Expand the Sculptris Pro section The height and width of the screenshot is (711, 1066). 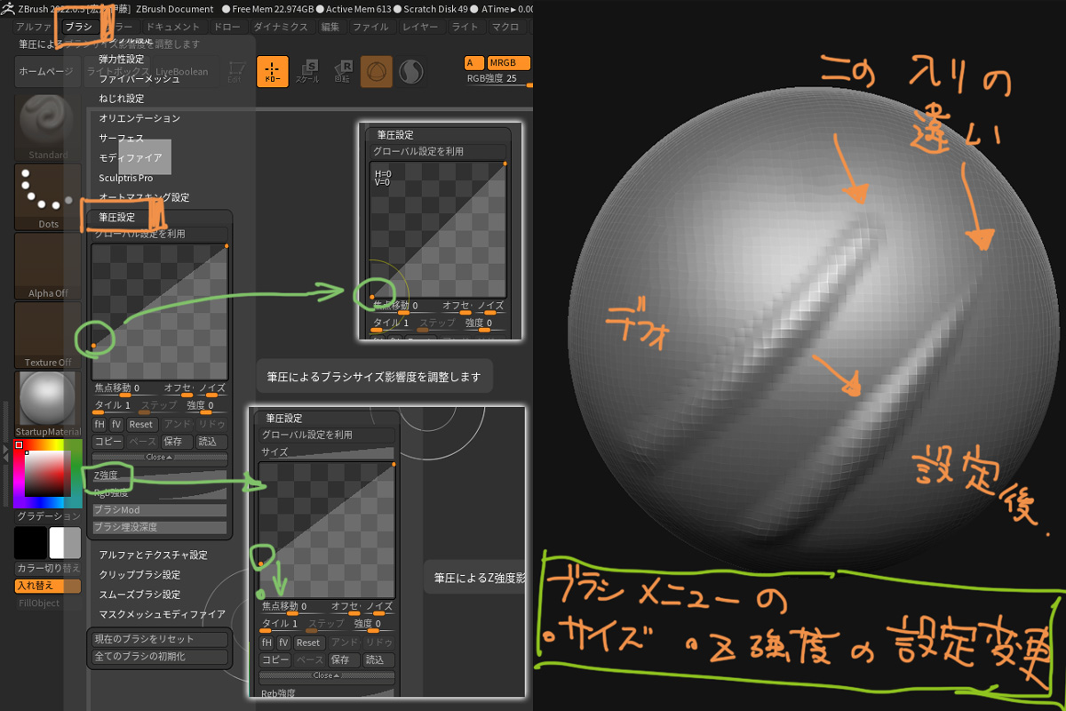point(125,179)
